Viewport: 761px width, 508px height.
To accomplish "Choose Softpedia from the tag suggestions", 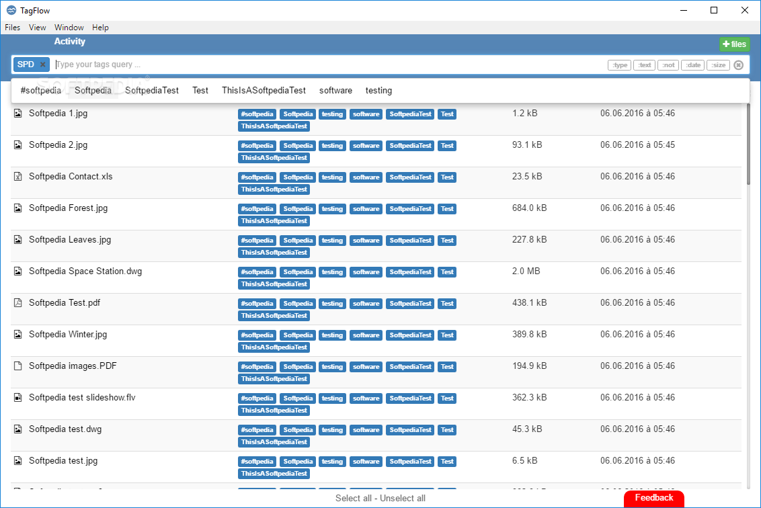I will tap(93, 91).
